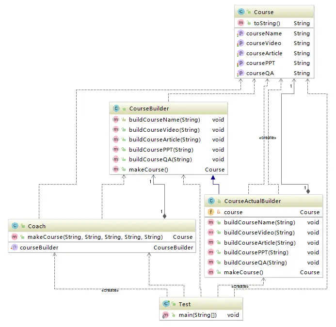The image size is (336, 327).
Task: Select buildCourseName(String) in CourseBuilder
Action: pos(164,120)
